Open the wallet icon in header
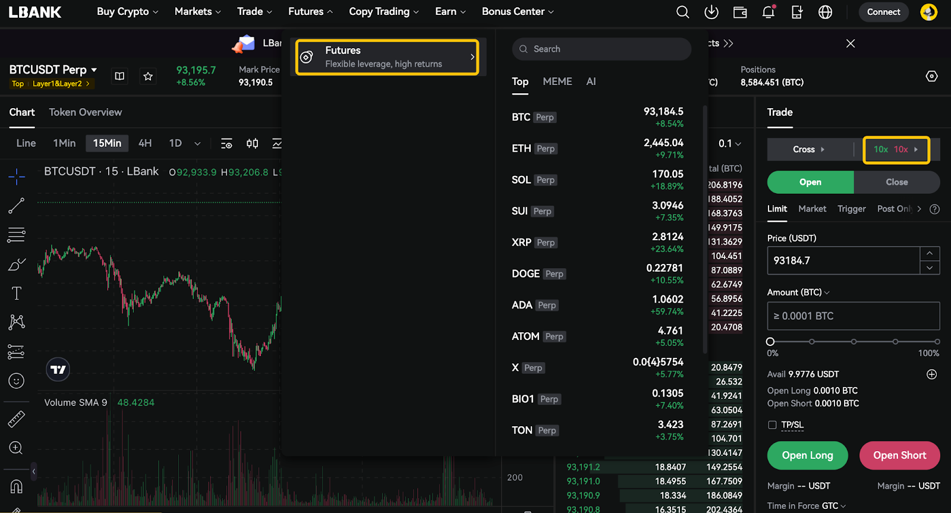The width and height of the screenshot is (951, 513). (x=740, y=12)
